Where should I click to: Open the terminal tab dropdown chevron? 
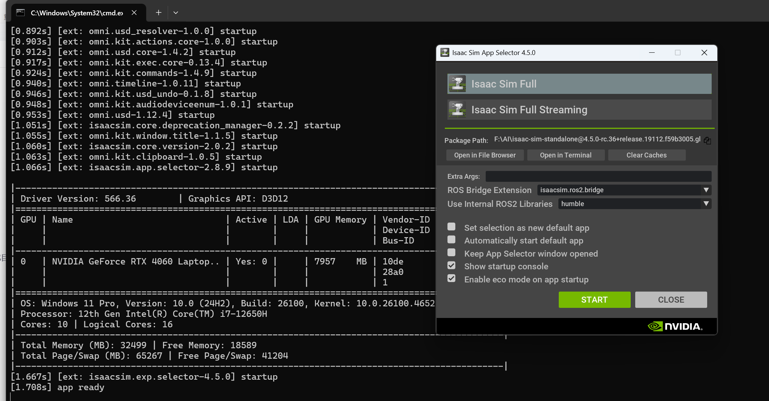176,13
